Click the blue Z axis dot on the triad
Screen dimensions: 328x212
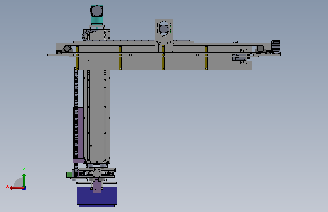point(25,188)
